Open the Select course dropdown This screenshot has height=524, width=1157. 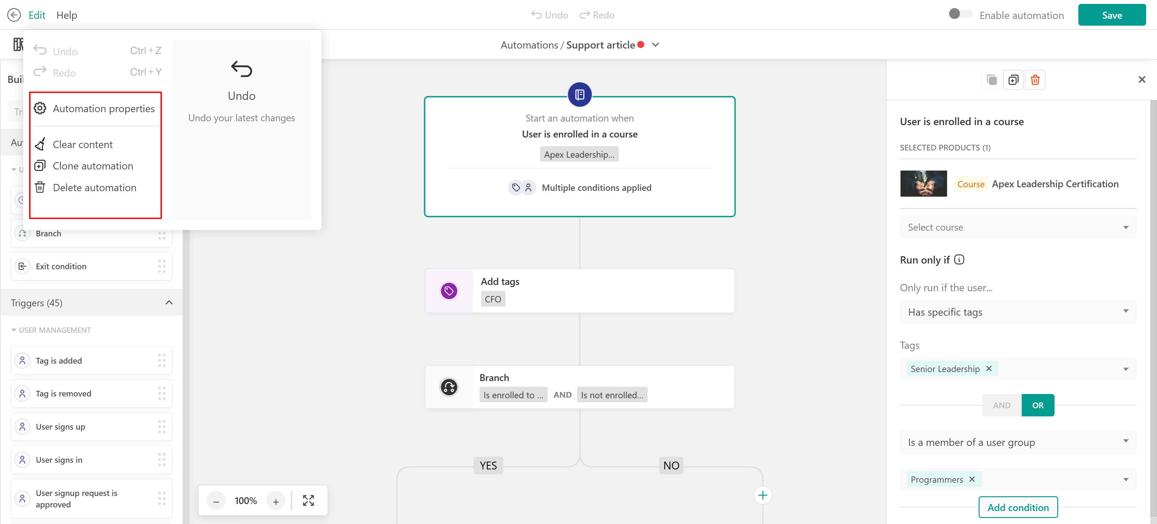click(x=1017, y=227)
